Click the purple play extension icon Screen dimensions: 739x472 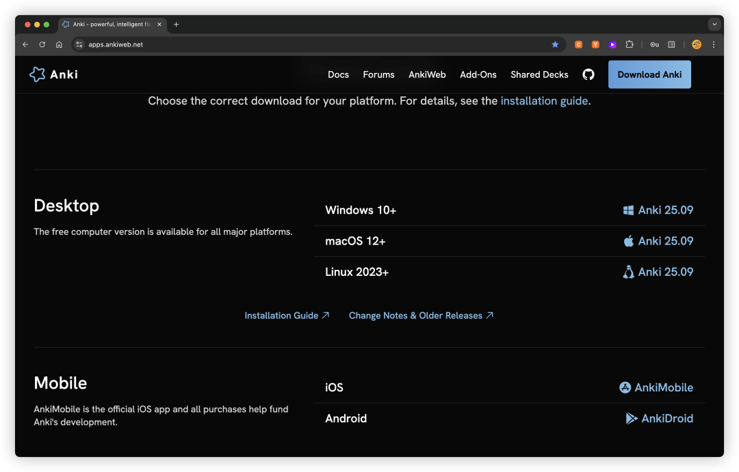tap(612, 44)
